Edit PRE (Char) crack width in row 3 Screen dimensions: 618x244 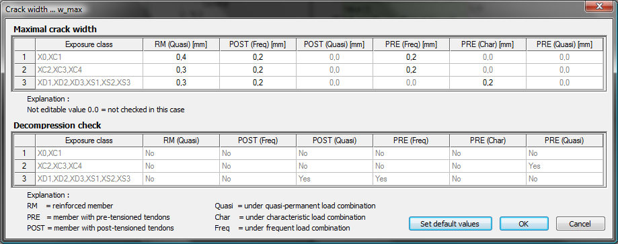(488, 83)
